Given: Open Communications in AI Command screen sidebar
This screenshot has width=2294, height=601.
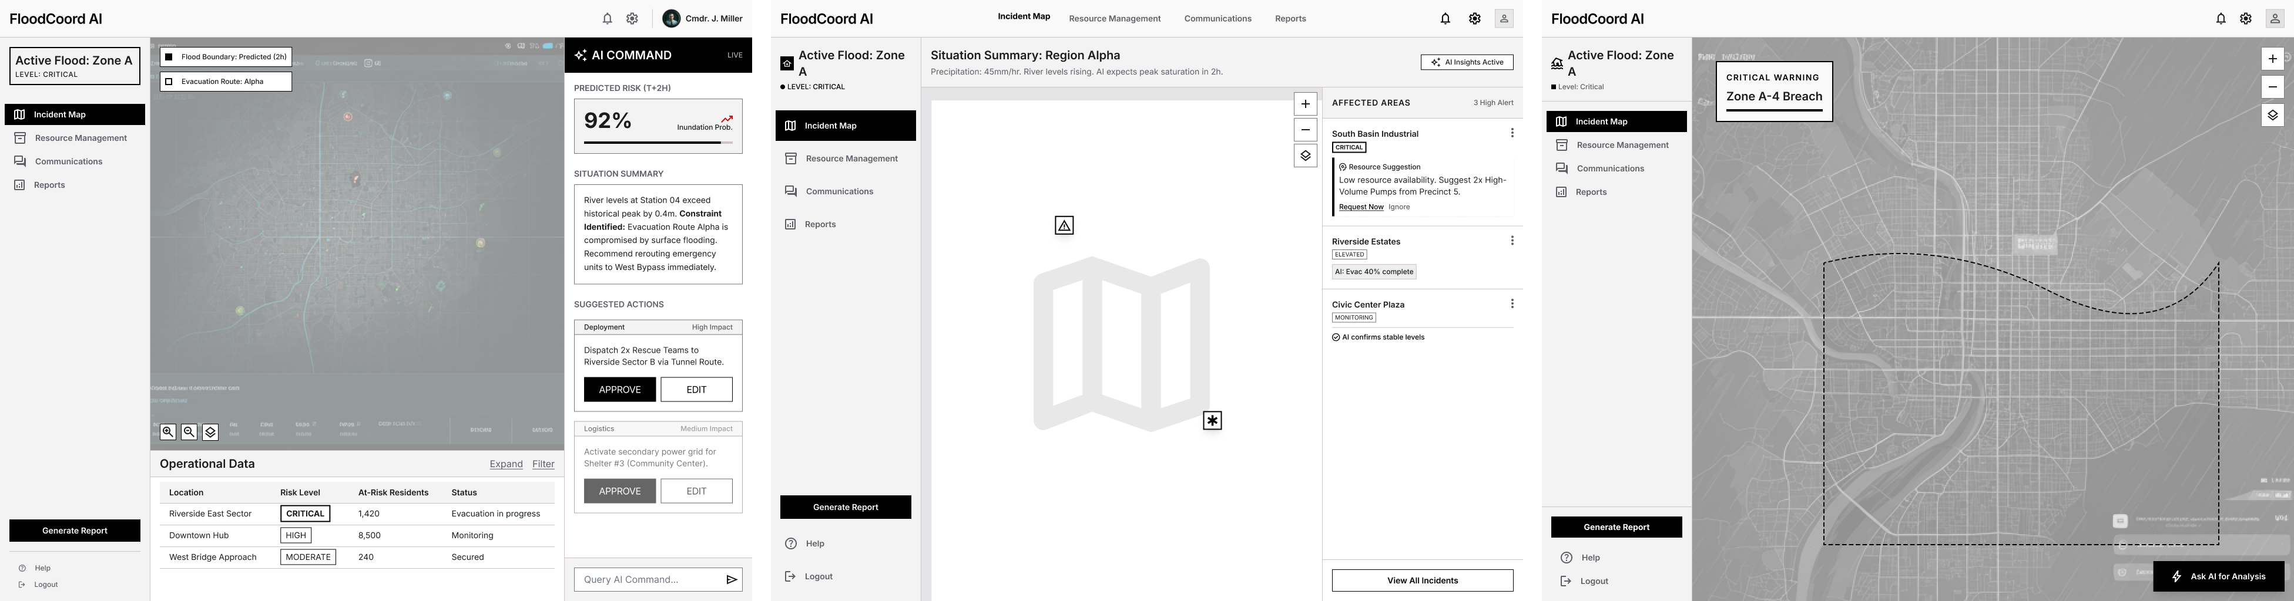Looking at the screenshot, I should pos(75,162).
